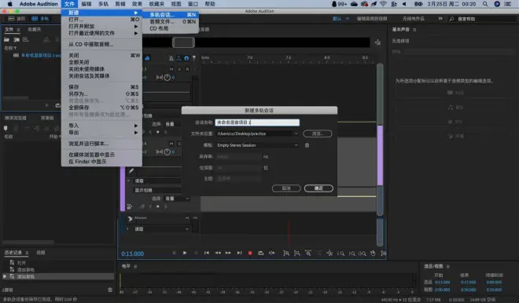
Task: Toggle the Skip Selection icon
Action: point(272,253)
